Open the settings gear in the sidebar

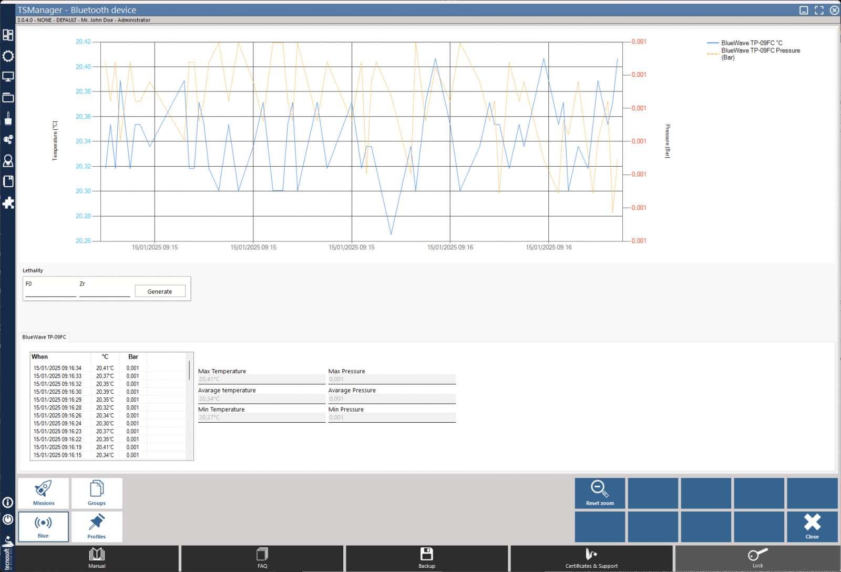click(8, 56)
